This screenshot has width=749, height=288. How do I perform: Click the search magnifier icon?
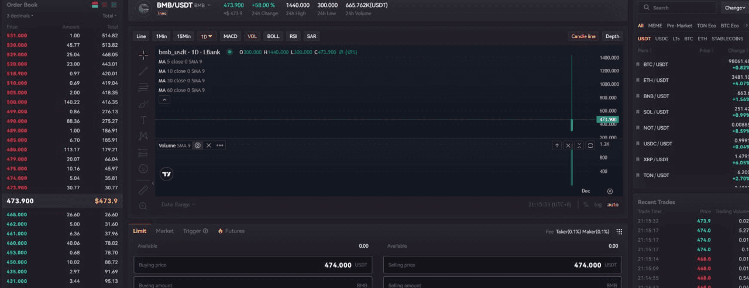647,8
